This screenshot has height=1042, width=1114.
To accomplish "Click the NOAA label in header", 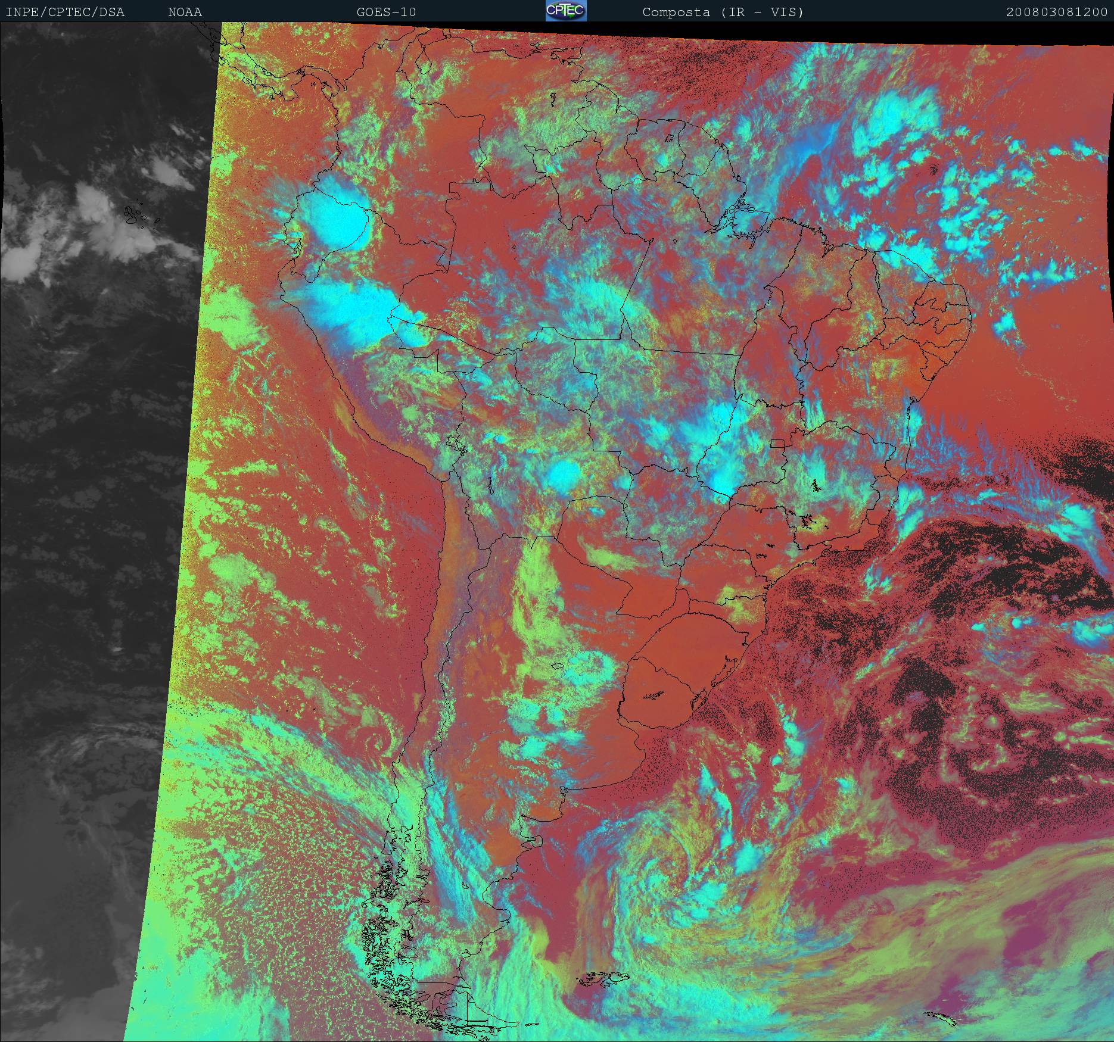I will coord(185,12).
